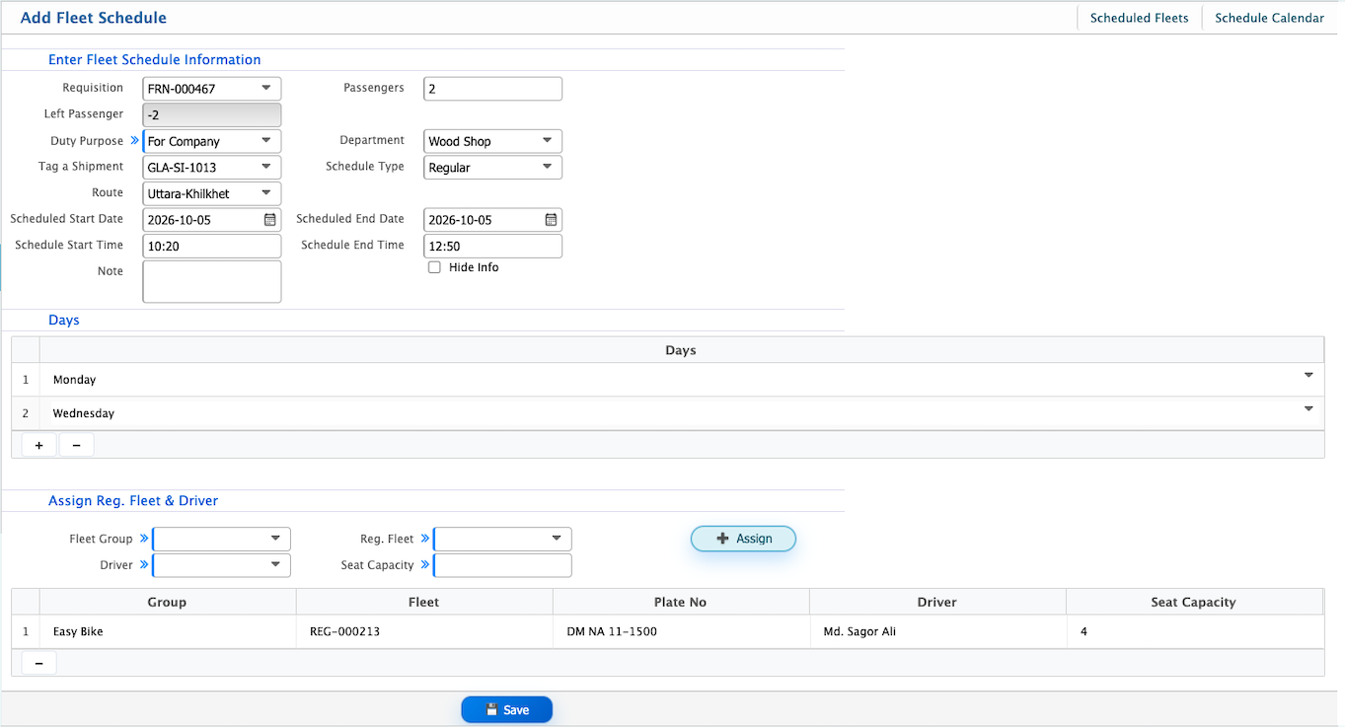Click the Driver column header
The width and height of the screenshot is (1345, 727).
pos(937,602)
